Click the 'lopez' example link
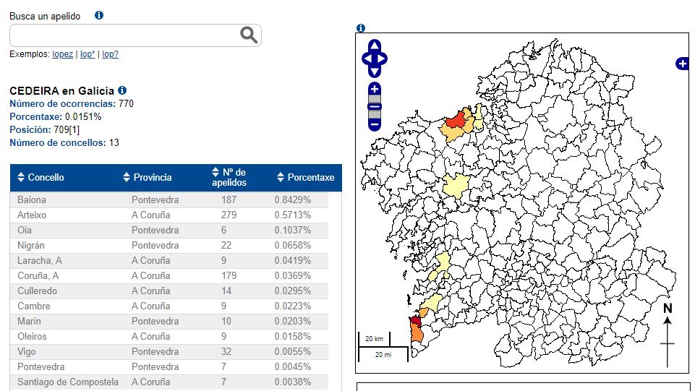Image resolution: width=695 pixels, height=391 pixels. (62, 54)
